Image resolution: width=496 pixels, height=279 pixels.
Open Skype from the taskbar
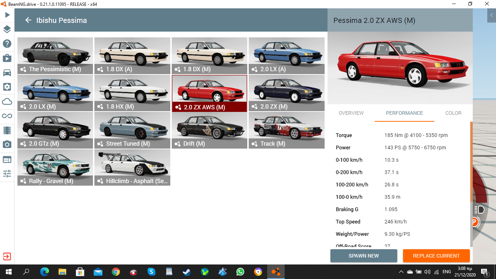(151, 272)
